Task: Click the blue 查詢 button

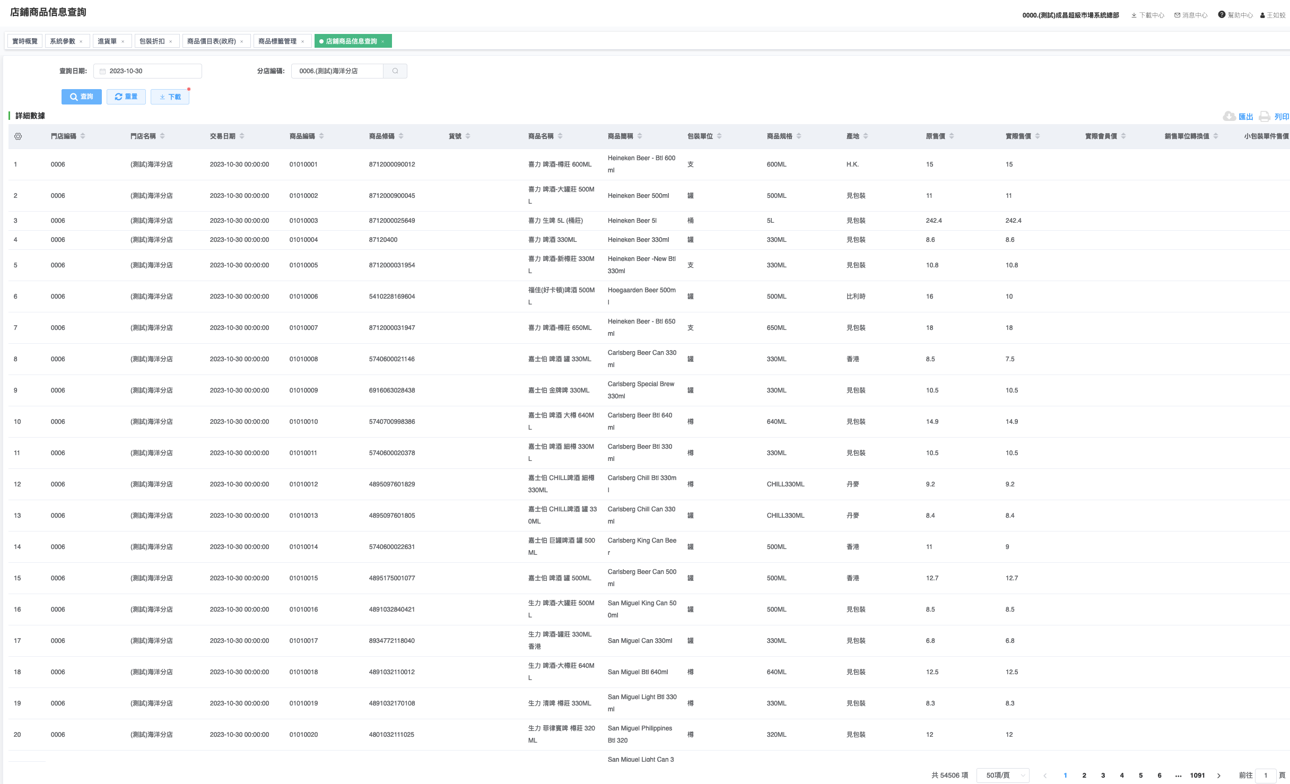Action: point(81,97)
